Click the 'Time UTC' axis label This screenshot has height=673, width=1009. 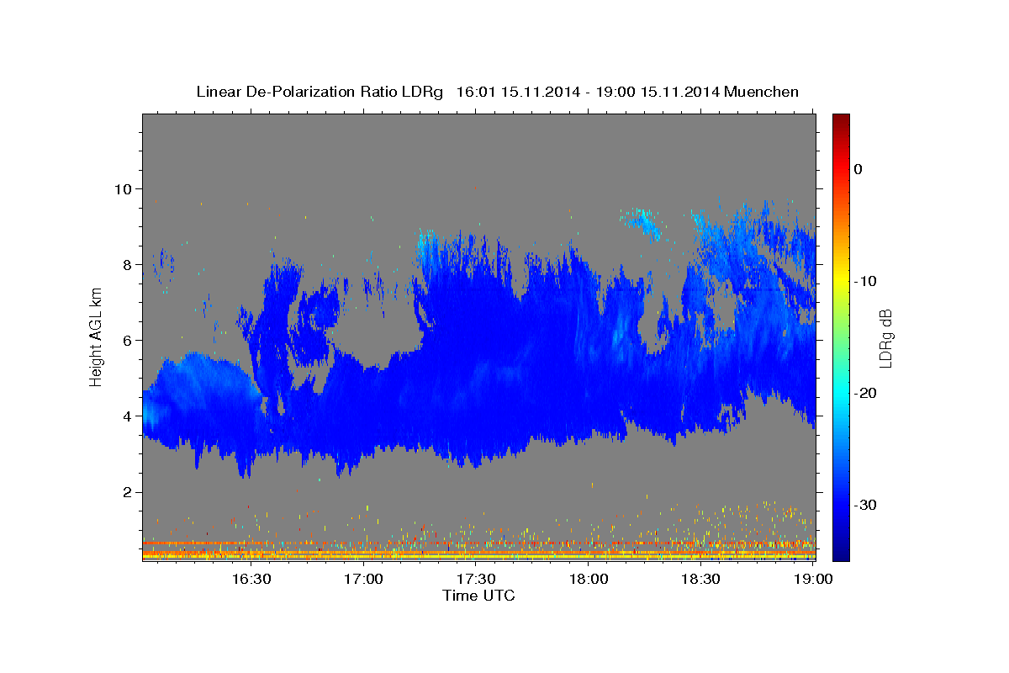coord(478,596)
